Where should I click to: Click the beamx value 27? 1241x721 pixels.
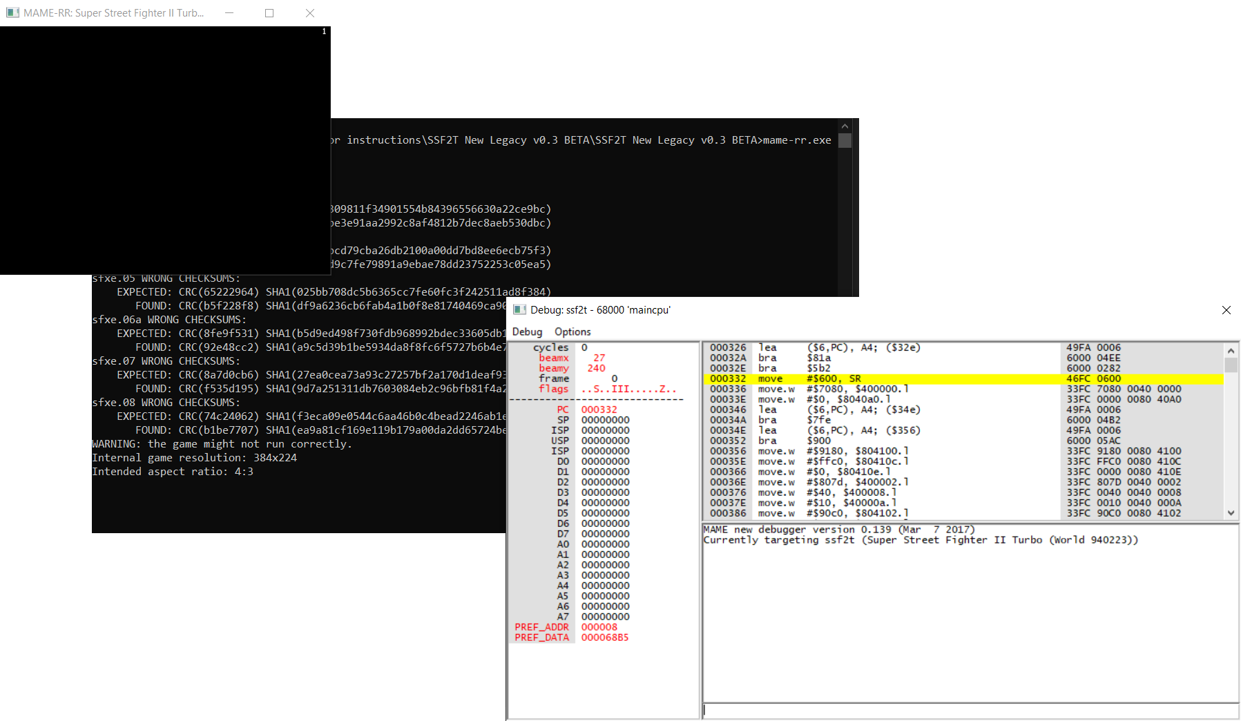[x=599, y=358]
